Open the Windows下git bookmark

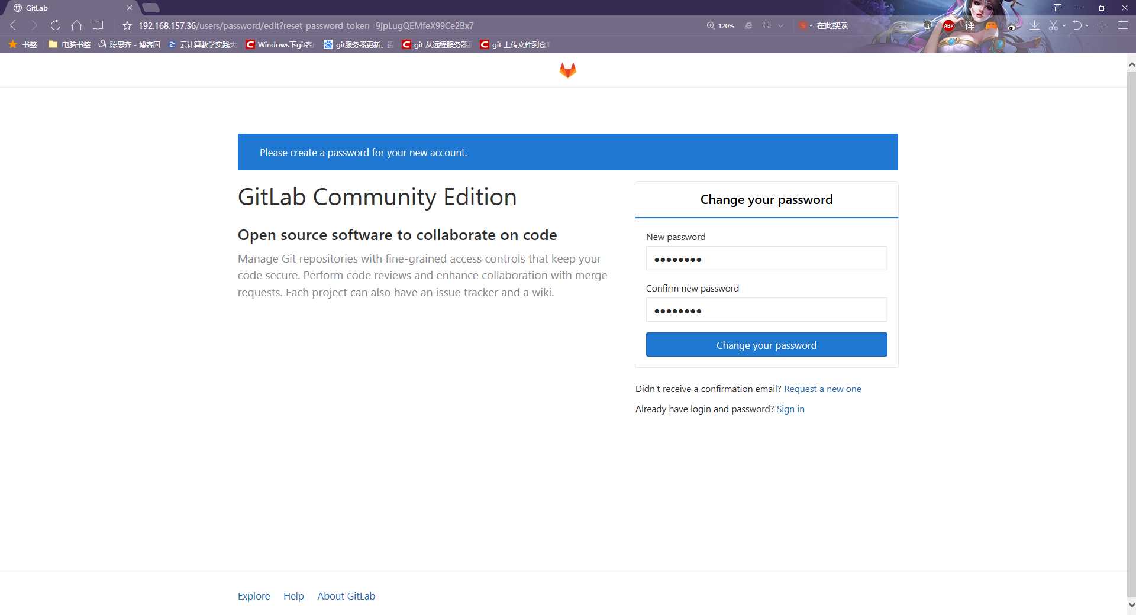click(280, 44)
